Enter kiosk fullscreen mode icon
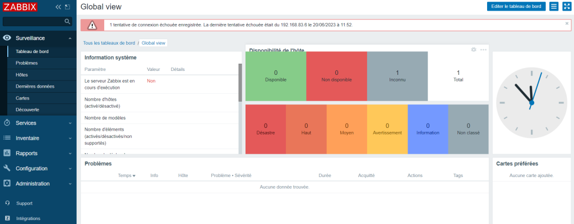Image resolution: width=574 pixels, height=224 pixels. click(x=566, y=6)
